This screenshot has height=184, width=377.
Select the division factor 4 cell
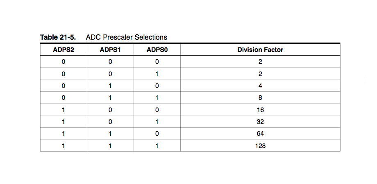tap(260, 85)
